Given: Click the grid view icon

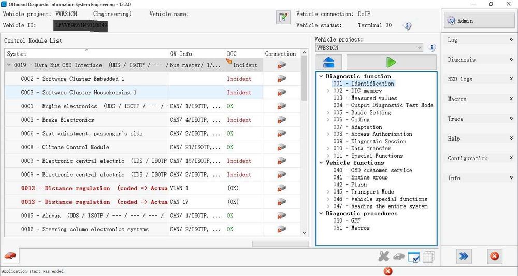Looking at the screenshot, I should coord(428,256).
